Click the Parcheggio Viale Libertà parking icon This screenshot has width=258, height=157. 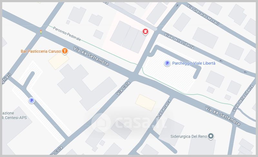[167, 63]
